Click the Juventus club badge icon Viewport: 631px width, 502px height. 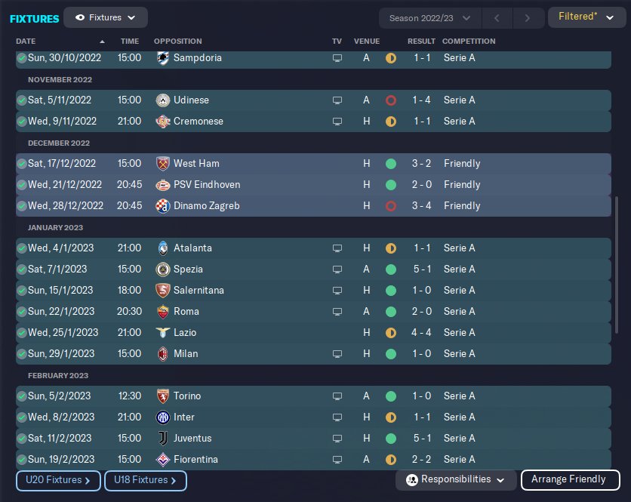point(162,438)
